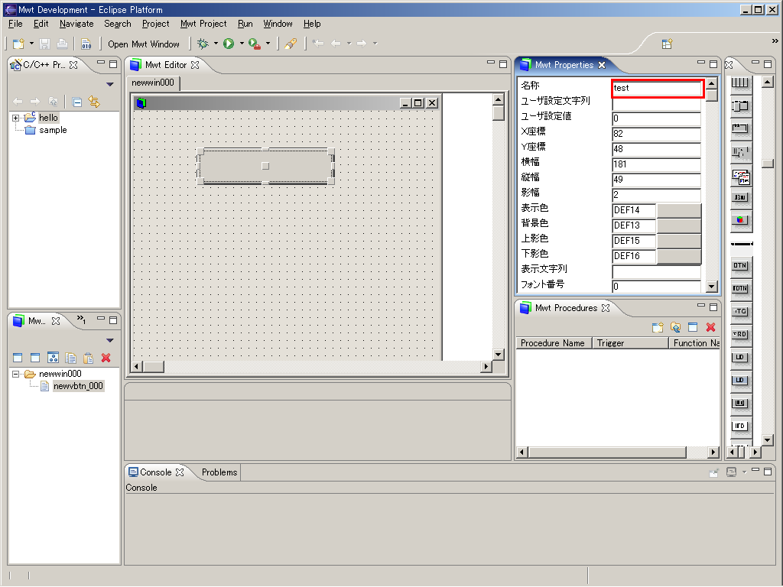Click the add procedure icon in Mwt Procedures
Screen dimensions: 783x587
[x=658, y=327]
